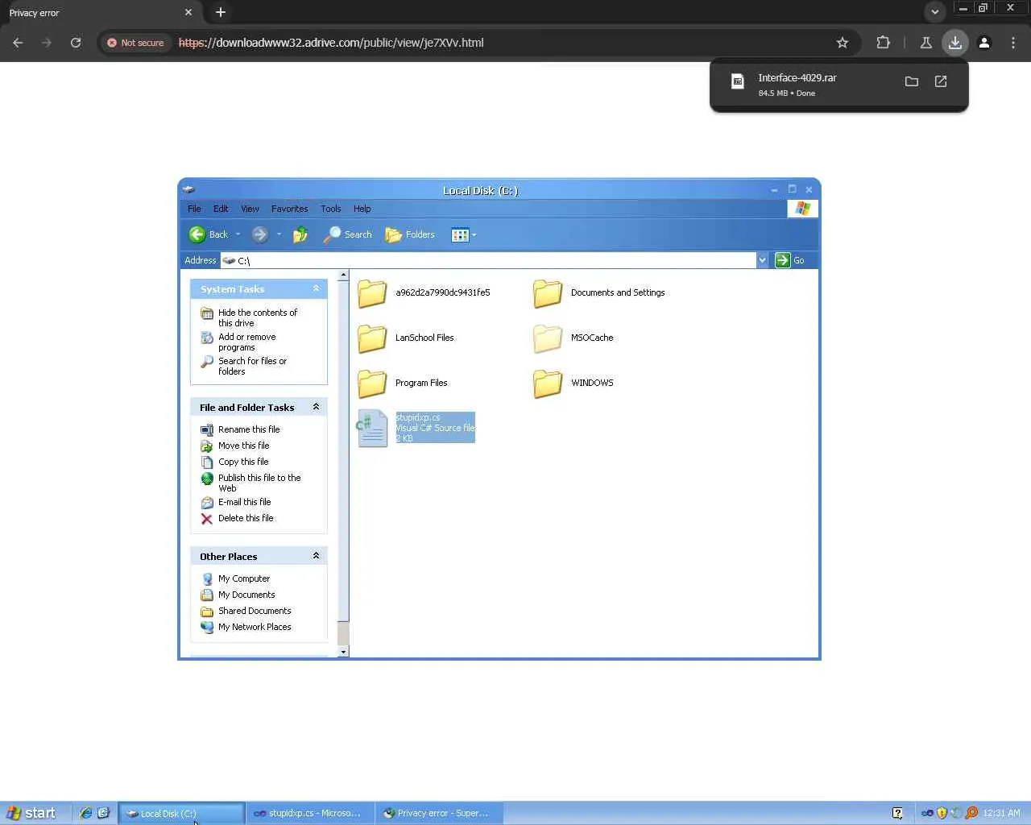The width and height of the screenshot is (1031, 825).
Task: Click the C:\ address field
Action: [488, 260]
